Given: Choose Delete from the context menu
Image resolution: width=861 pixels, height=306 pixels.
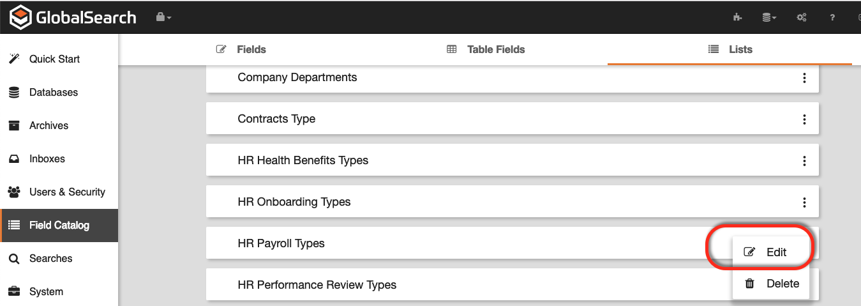Looking at the screenshot, I should pyautogui.click(x=772, y=284).
